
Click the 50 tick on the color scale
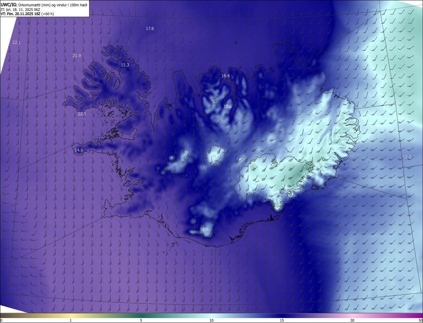(420, 321)
